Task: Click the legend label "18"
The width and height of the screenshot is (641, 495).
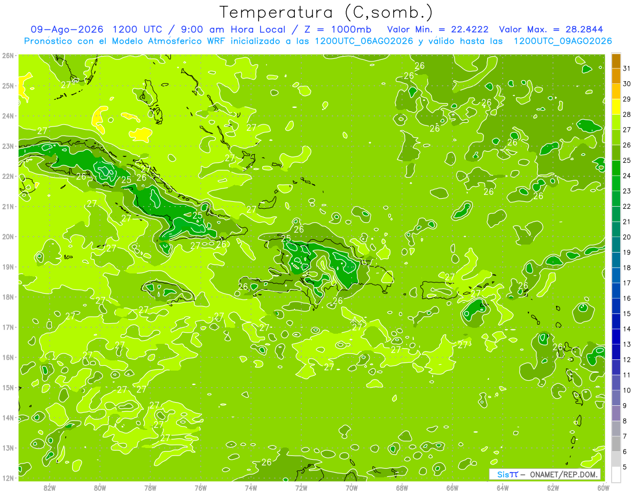Action: coord(627,268)
